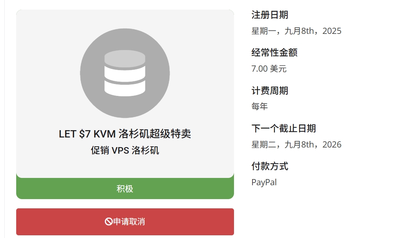Click the database server stack icon
This screenshot has height=238, width=399.
point(125,73)
